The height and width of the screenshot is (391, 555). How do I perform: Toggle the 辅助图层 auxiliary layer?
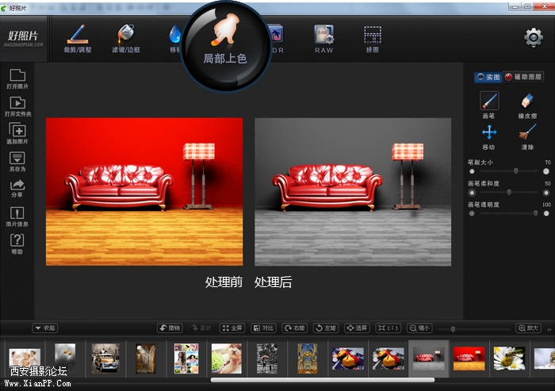click(x=524, y=77)
